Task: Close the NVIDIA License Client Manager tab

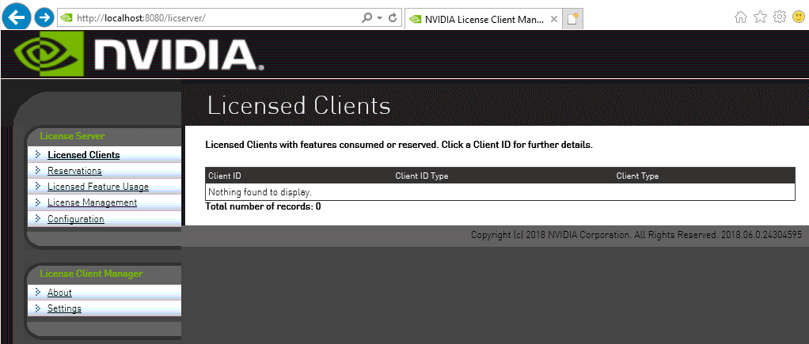Action: (554, 19)
